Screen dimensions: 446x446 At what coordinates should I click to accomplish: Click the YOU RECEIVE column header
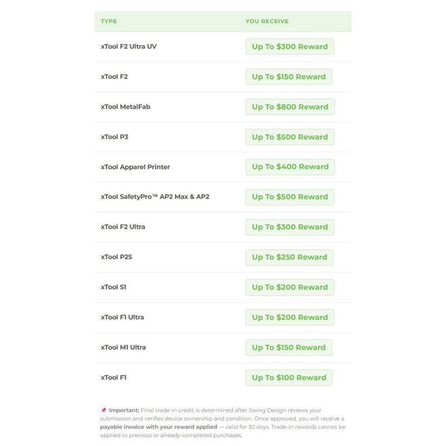coord(267,21)
